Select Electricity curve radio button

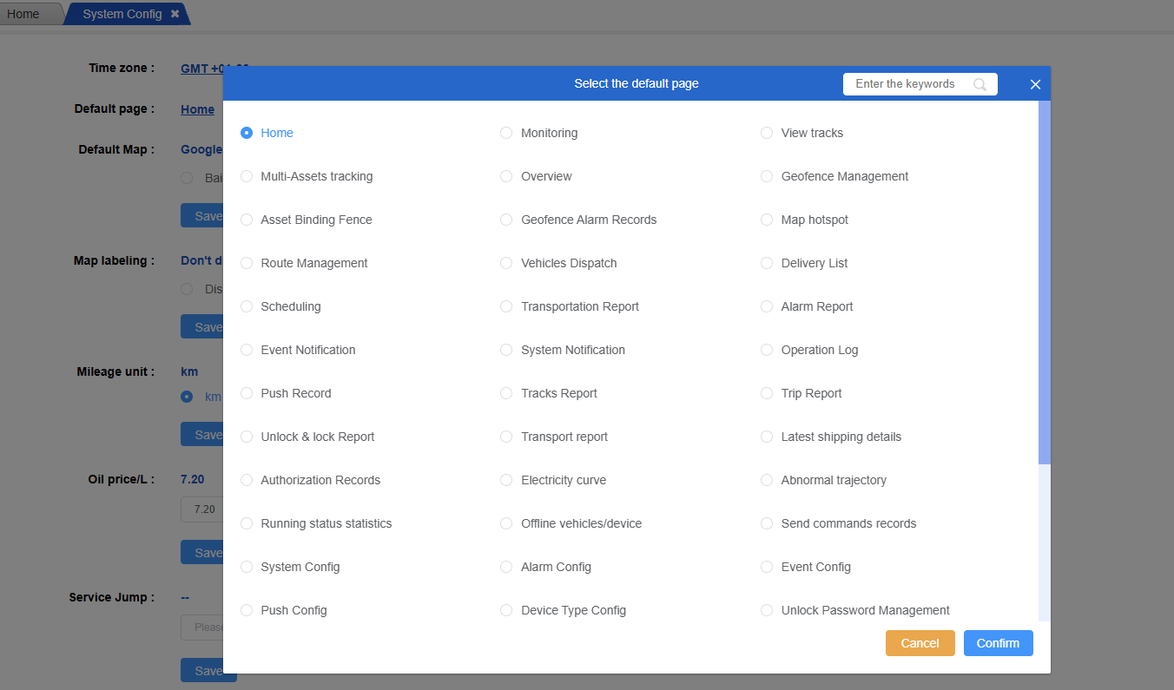[x=506, y=480]
